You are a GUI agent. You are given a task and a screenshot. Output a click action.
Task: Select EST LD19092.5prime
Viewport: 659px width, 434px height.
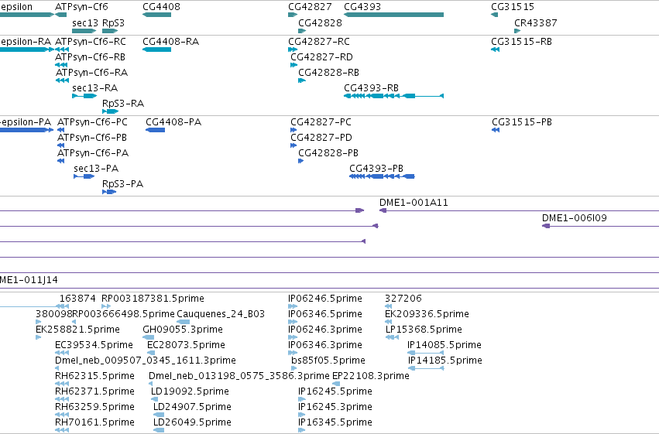(x=190, y=391)
